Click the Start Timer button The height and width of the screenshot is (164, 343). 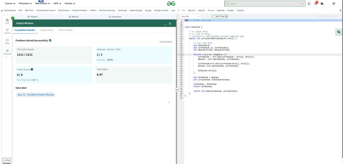(x=220, y=16)
